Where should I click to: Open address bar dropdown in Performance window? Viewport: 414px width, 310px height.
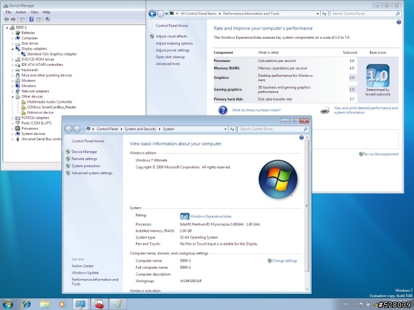click(x=318, y=14)
